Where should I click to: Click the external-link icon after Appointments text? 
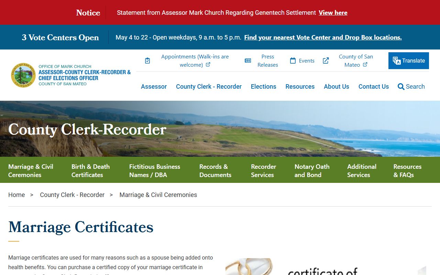(208, 65)
